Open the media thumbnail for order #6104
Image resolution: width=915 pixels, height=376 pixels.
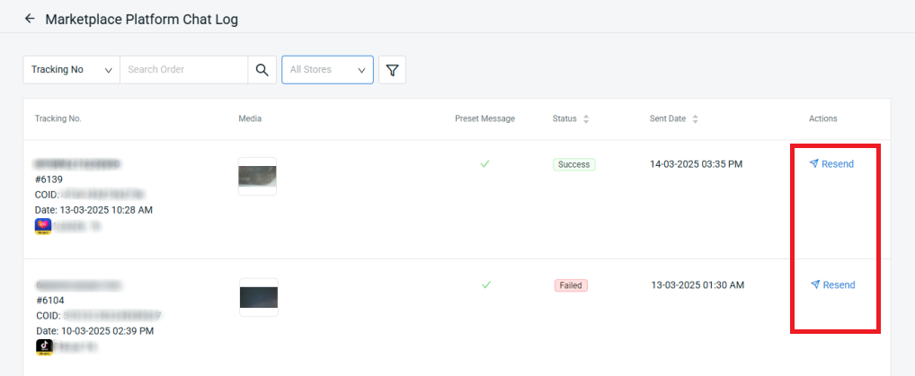pos(258,297)
